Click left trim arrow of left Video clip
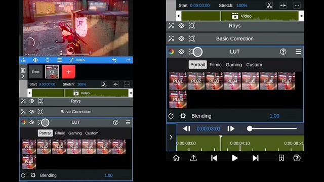 click(29, 93)
